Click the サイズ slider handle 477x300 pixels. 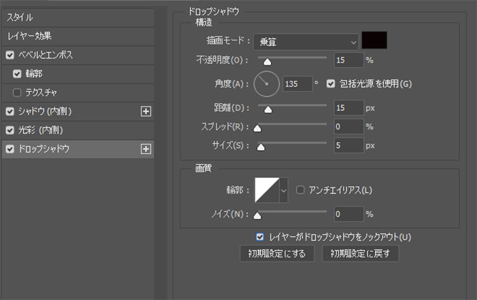coord(261,147)
